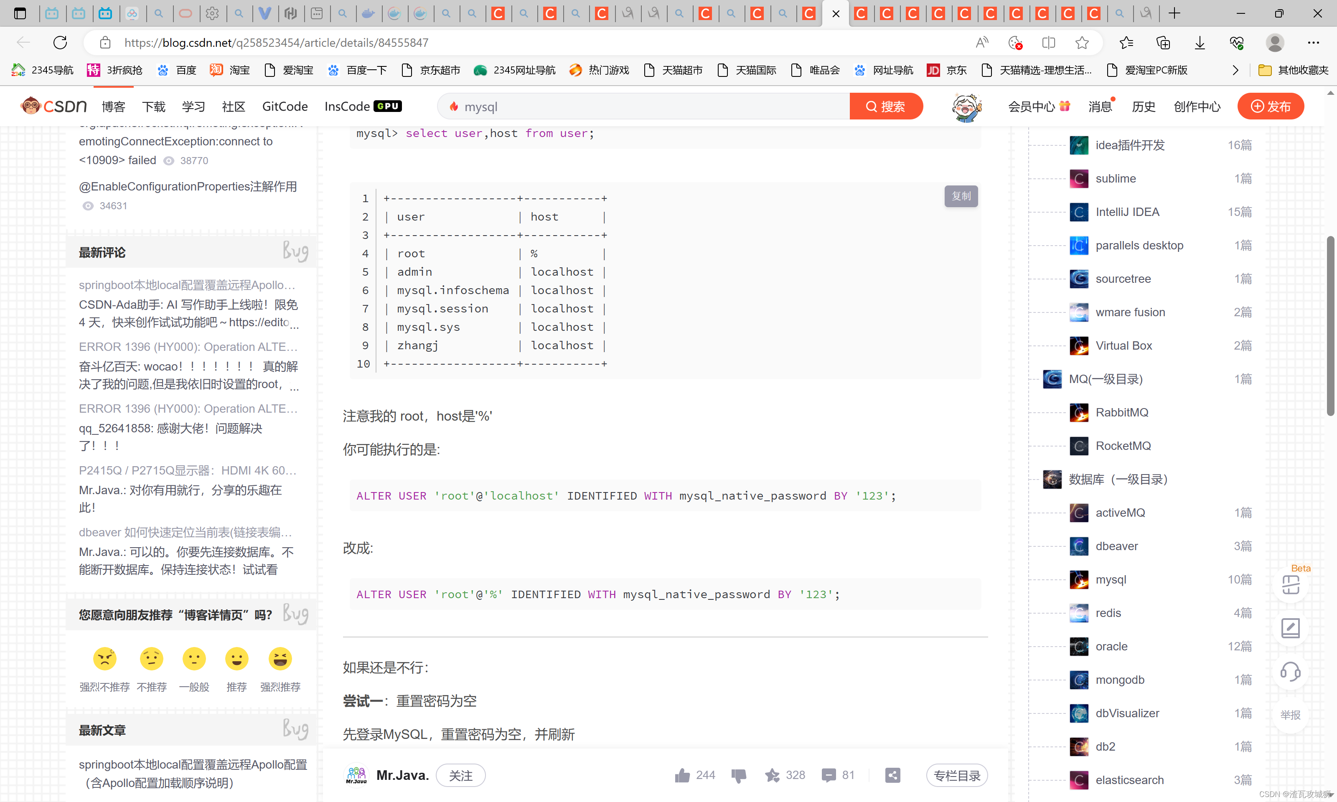Expand 专栏目录 column directory
The height and width of the screenshot is (802, 1337).
coord(956,776)
